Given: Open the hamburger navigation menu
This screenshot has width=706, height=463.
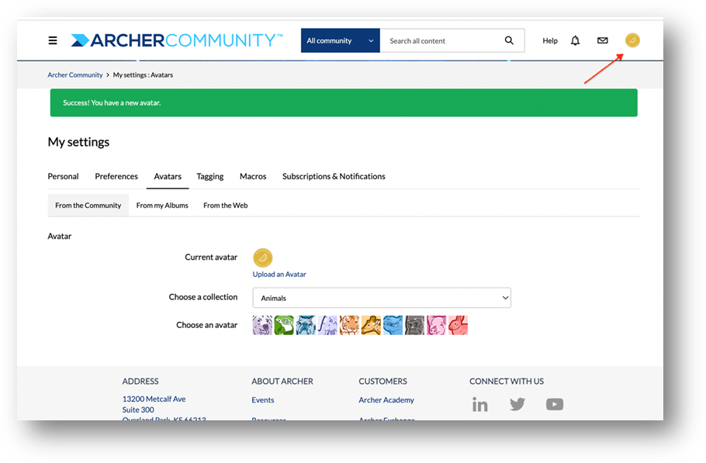Looking at the screenshot, I should pos(53,40).
